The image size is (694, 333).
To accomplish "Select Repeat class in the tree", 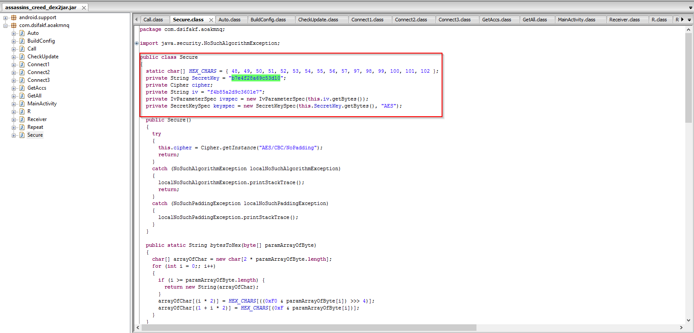I will tap(35, 127).
